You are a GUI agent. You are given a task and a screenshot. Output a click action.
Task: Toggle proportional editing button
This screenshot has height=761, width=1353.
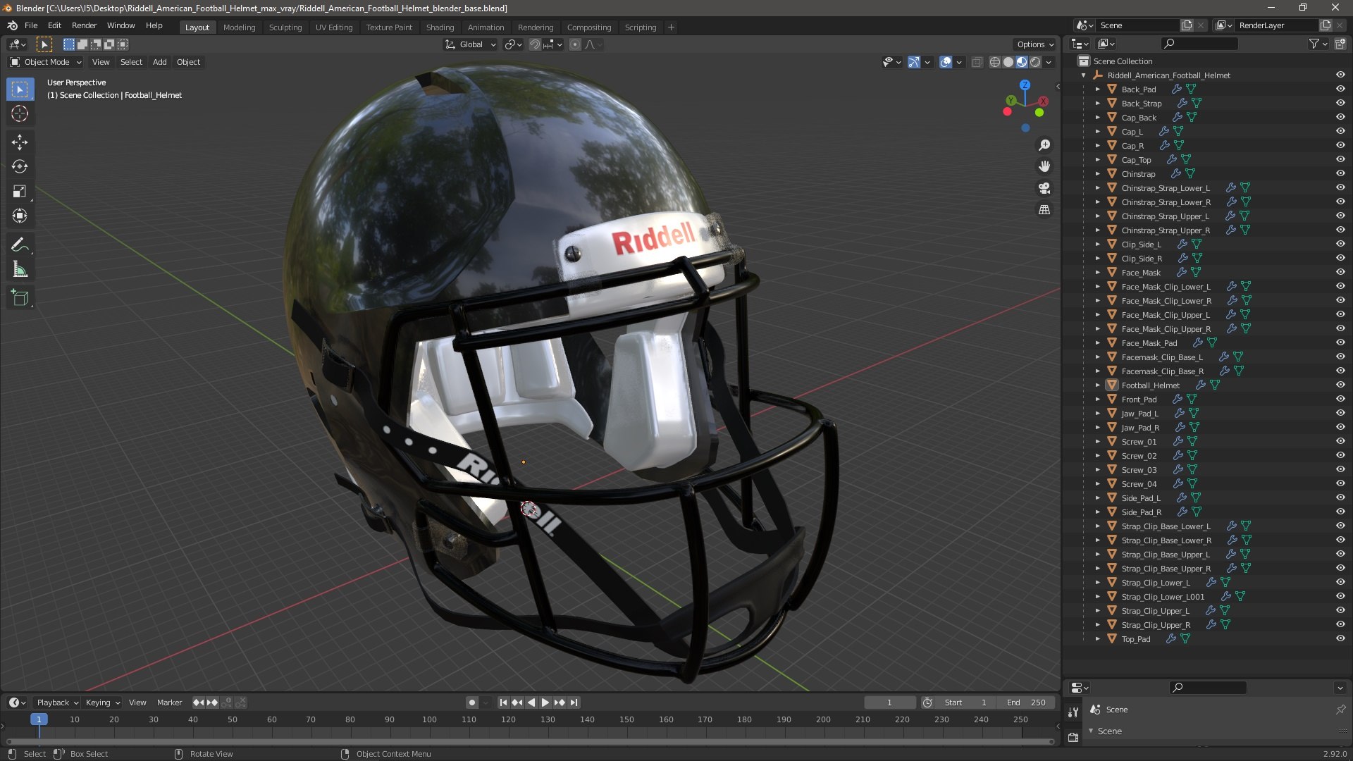(x=575, y=44)
